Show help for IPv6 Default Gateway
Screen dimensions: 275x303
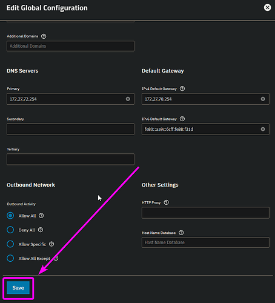[182, 119]
